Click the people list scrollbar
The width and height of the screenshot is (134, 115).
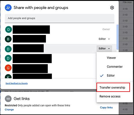(x=118, y=37)
